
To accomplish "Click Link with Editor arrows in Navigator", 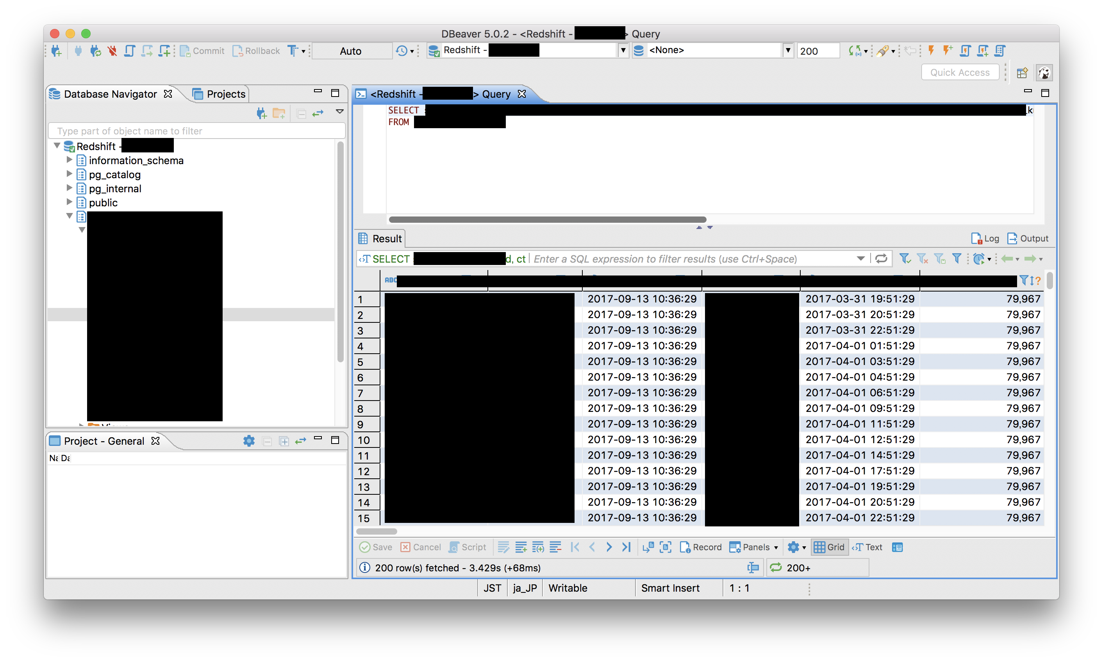I will [x=318, y=113].
